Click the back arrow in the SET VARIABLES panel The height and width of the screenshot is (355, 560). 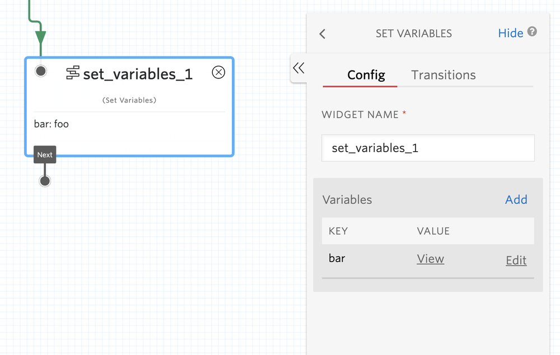click(322, 34)
